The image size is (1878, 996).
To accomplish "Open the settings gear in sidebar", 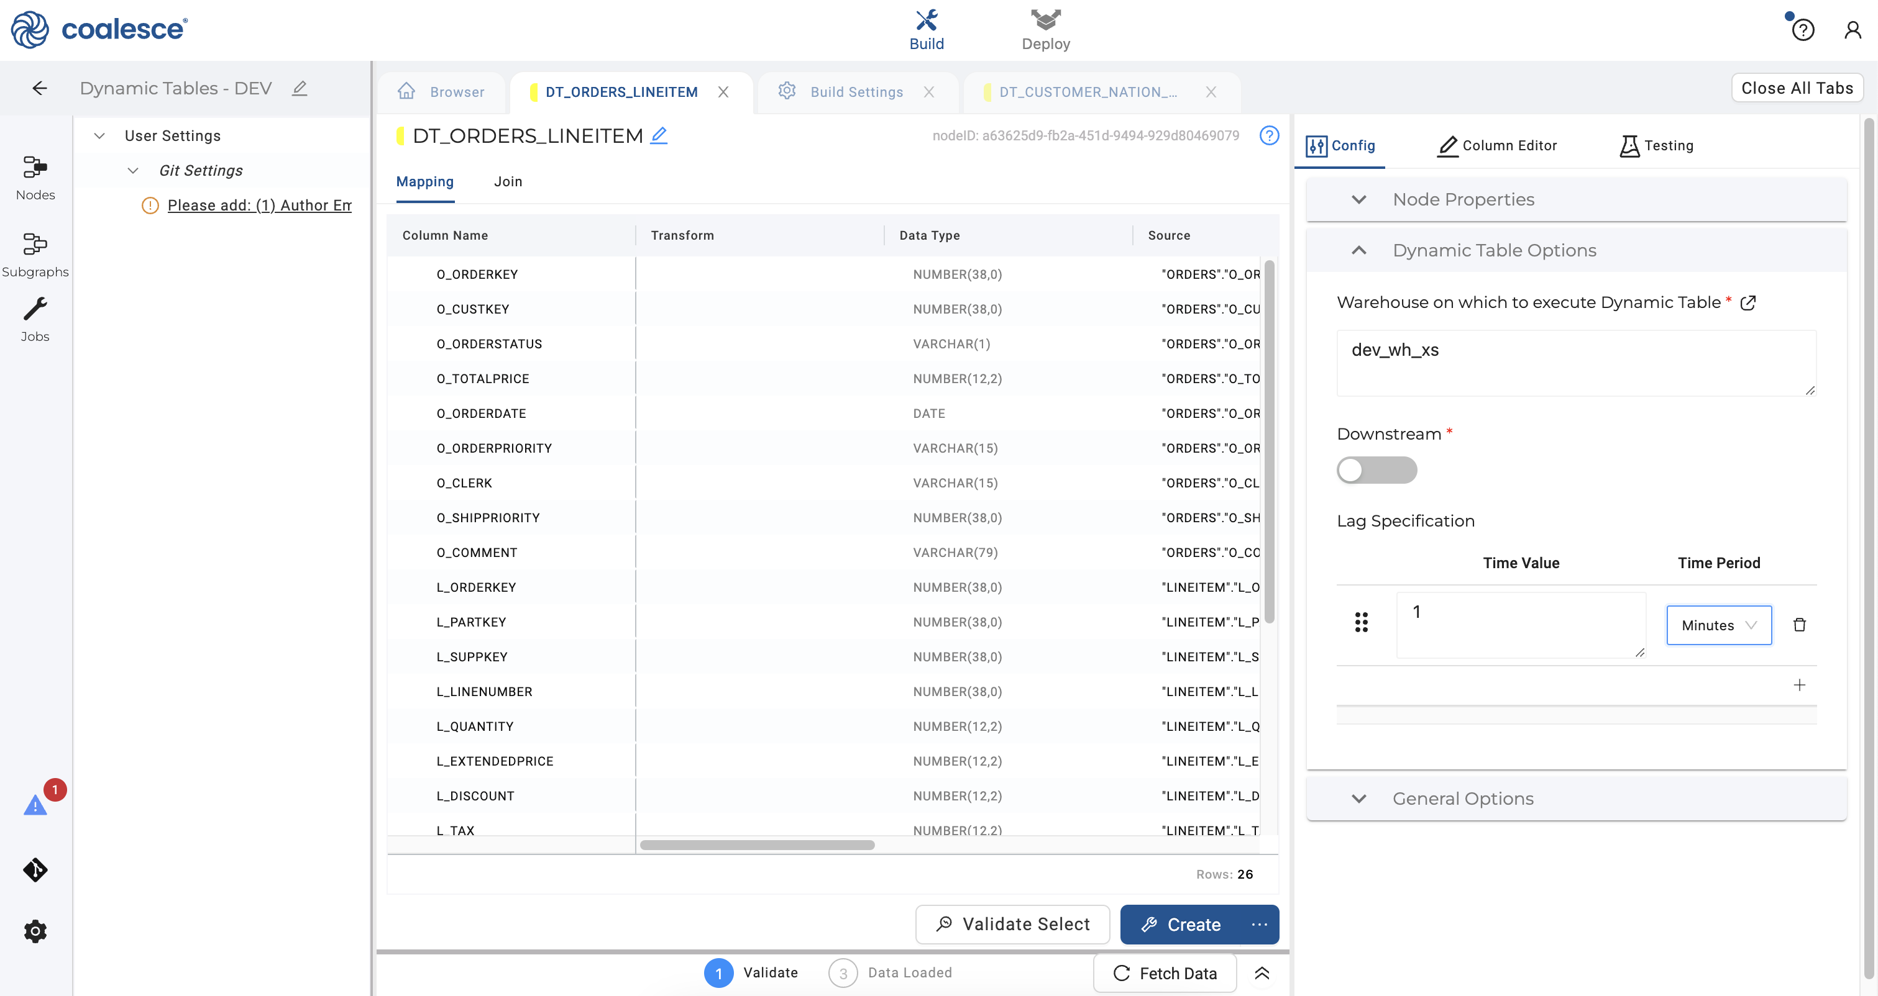I will [x=35, y=930].
